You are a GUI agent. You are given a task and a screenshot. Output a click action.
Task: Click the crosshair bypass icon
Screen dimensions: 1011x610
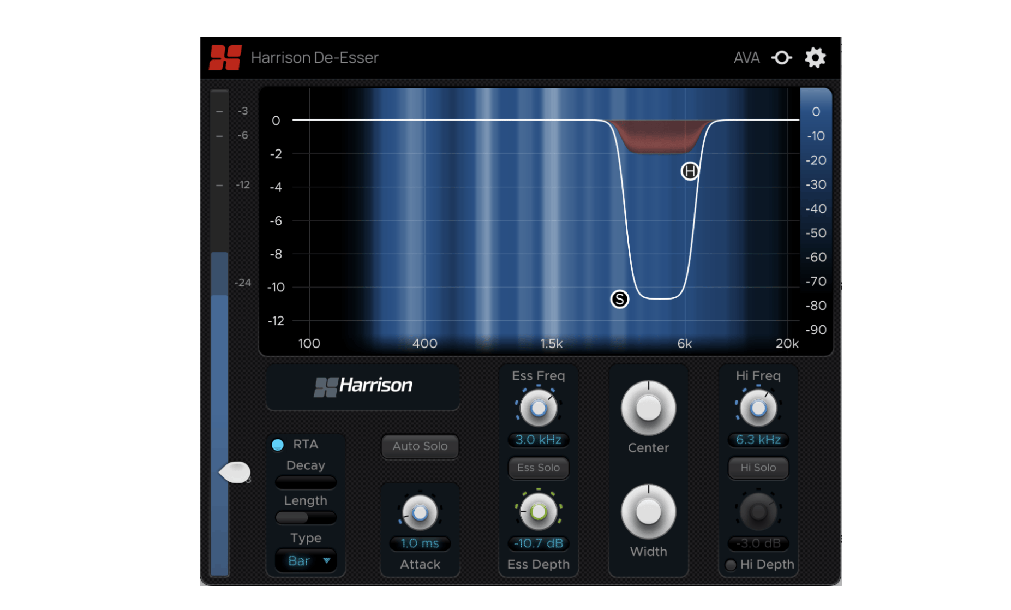781,57
